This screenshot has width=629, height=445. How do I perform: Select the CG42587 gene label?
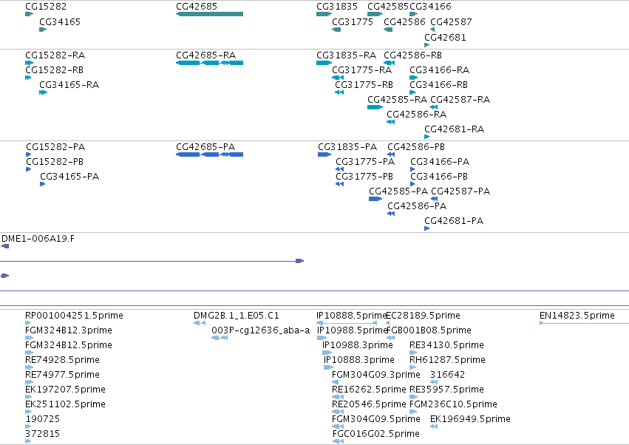coord(451,22)
